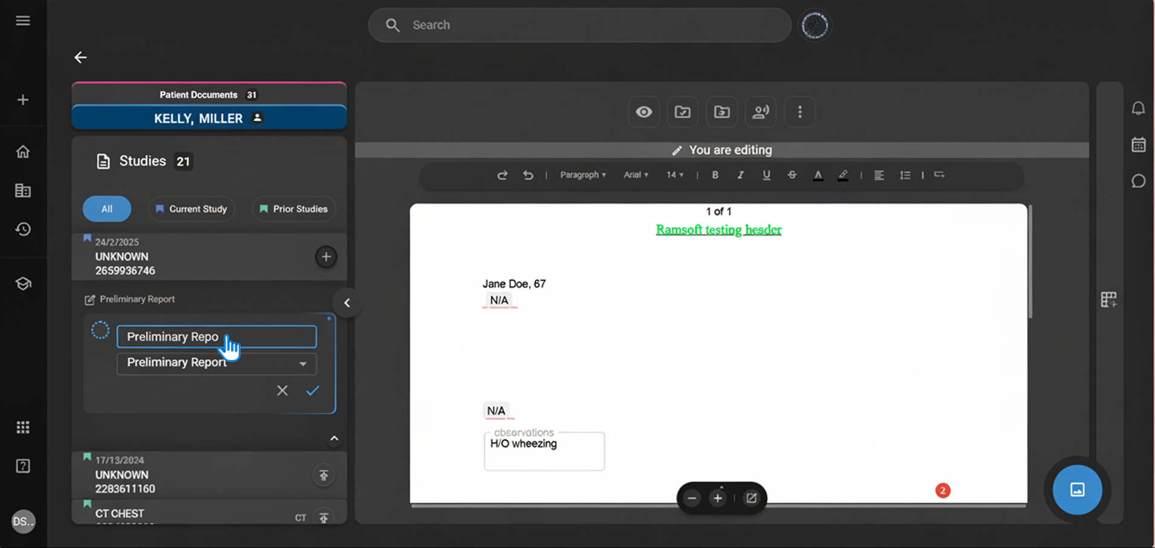This screenshot has width=1155, height=548.
Task: Open the Preliminary Report type dropdown
Action: pos(216,363)
